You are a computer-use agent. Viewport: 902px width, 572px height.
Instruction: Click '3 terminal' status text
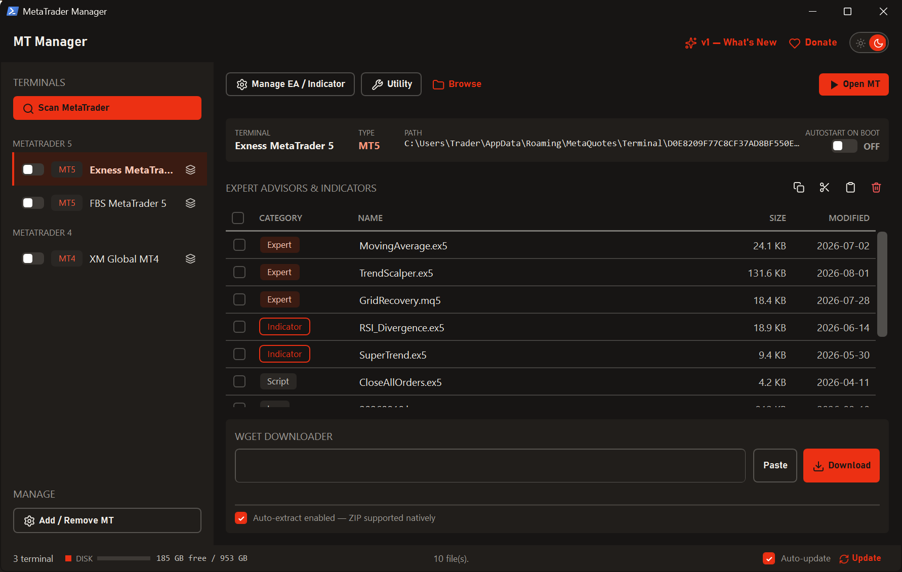(x=33, y=559)
